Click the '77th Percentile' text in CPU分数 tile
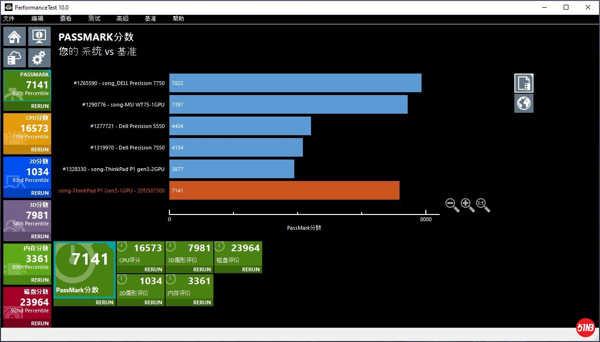 coord(31,137)
